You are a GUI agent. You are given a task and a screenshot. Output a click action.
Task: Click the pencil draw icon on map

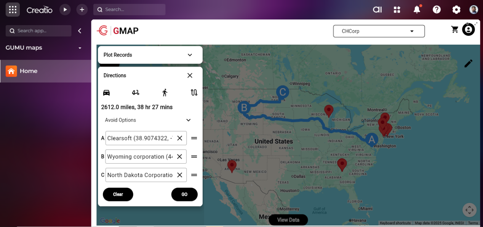pyautogui.click(x=469, y=63)
